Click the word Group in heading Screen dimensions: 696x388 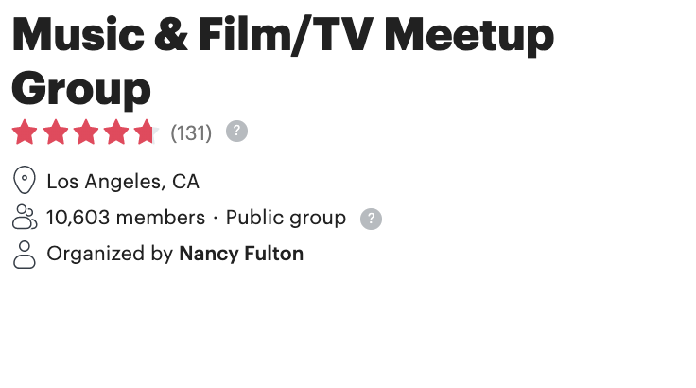[x=81, y=89]
